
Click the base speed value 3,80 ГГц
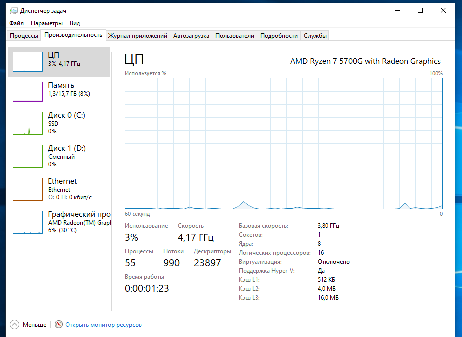point(328,226)
